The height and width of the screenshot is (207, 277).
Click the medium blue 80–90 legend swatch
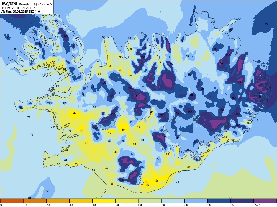pyautogui.click(x=196, y=201)
